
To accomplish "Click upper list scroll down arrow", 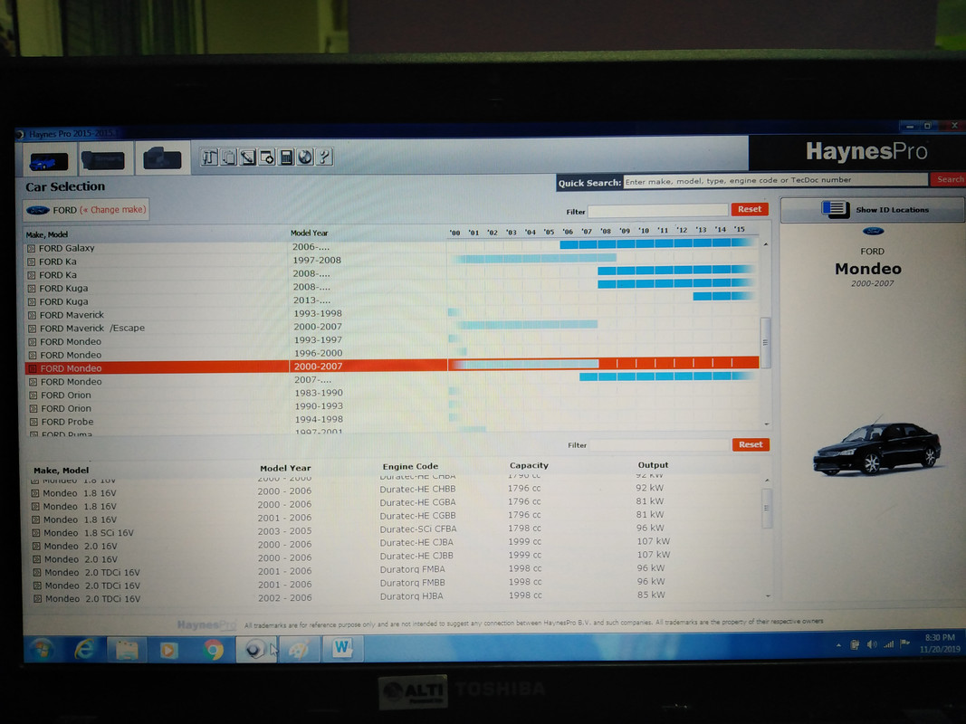I will pyautogui.click(x=767, y=424).
